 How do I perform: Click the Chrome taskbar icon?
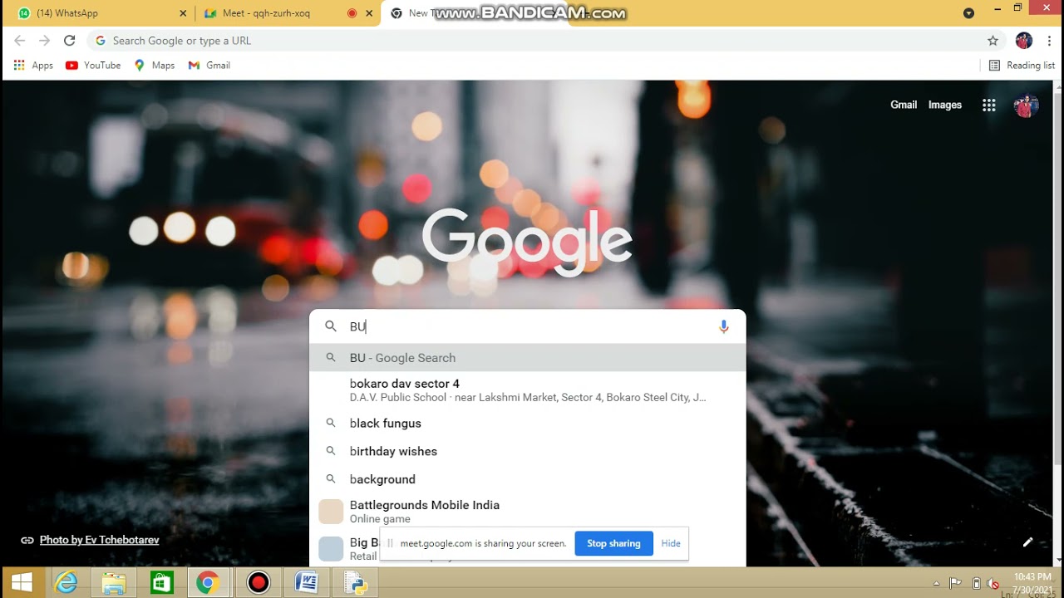click(x=208, y=583)
